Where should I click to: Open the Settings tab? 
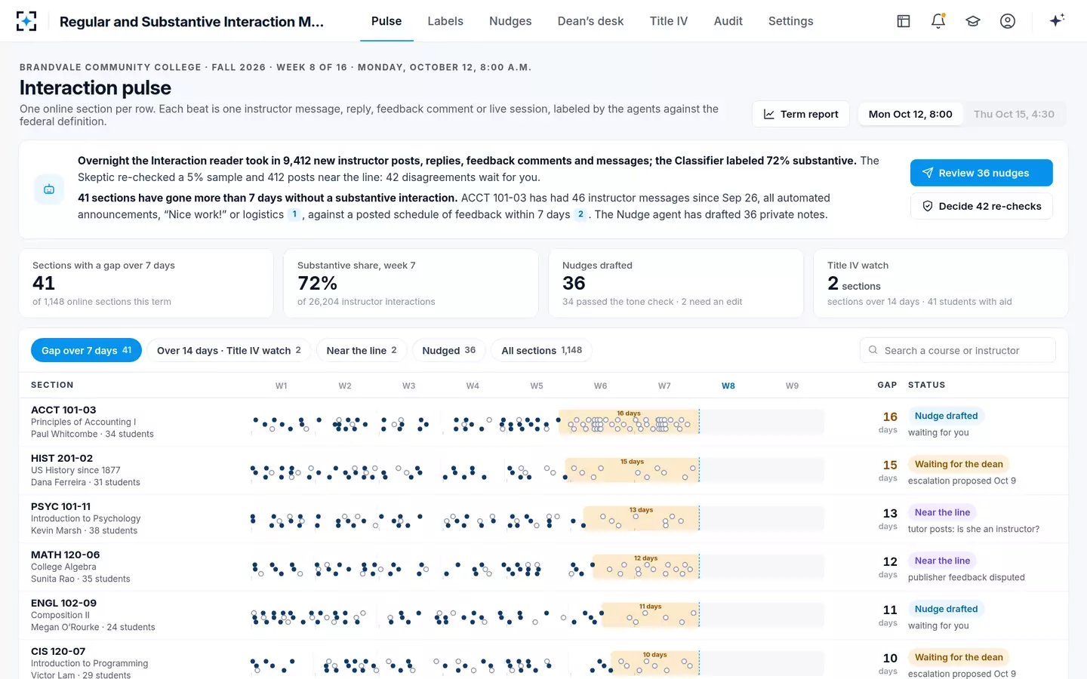[x=791, y=21]
